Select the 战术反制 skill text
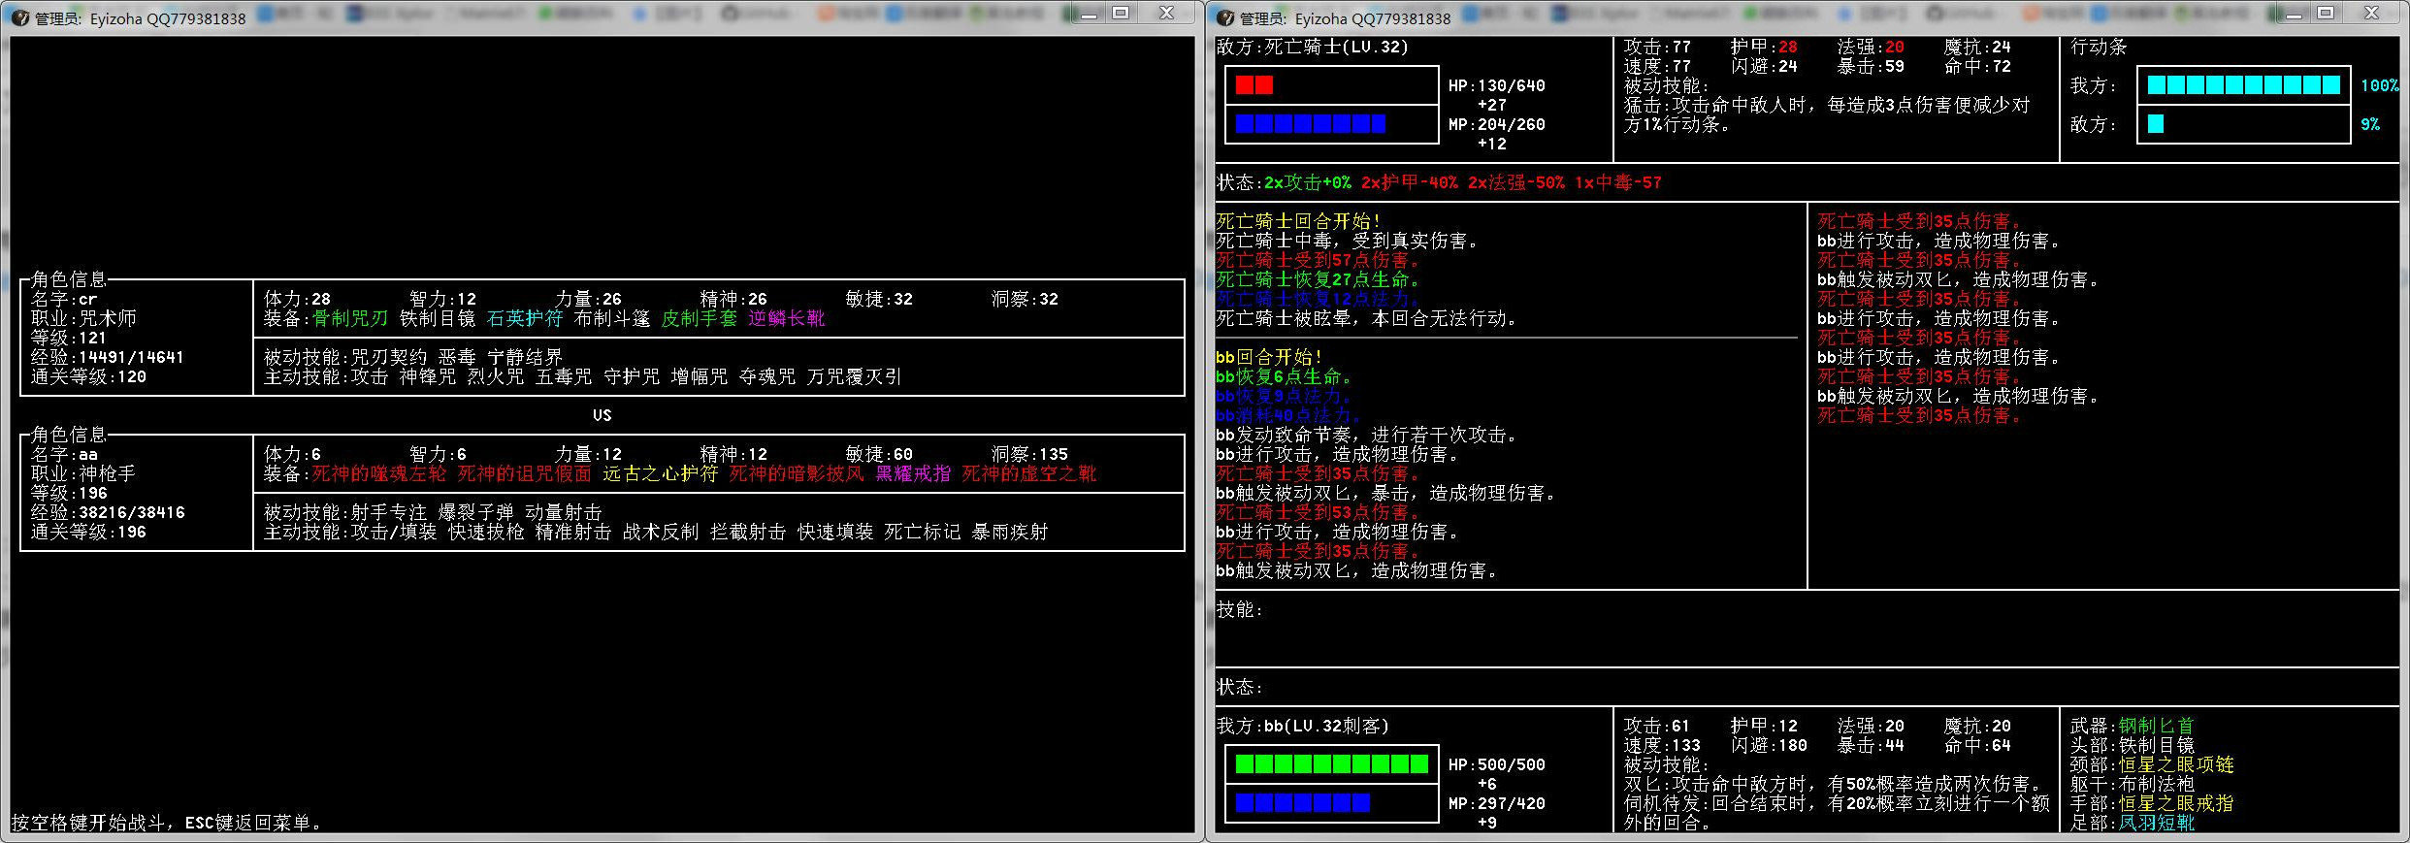The image size is (2410, 843). [661, 532]
